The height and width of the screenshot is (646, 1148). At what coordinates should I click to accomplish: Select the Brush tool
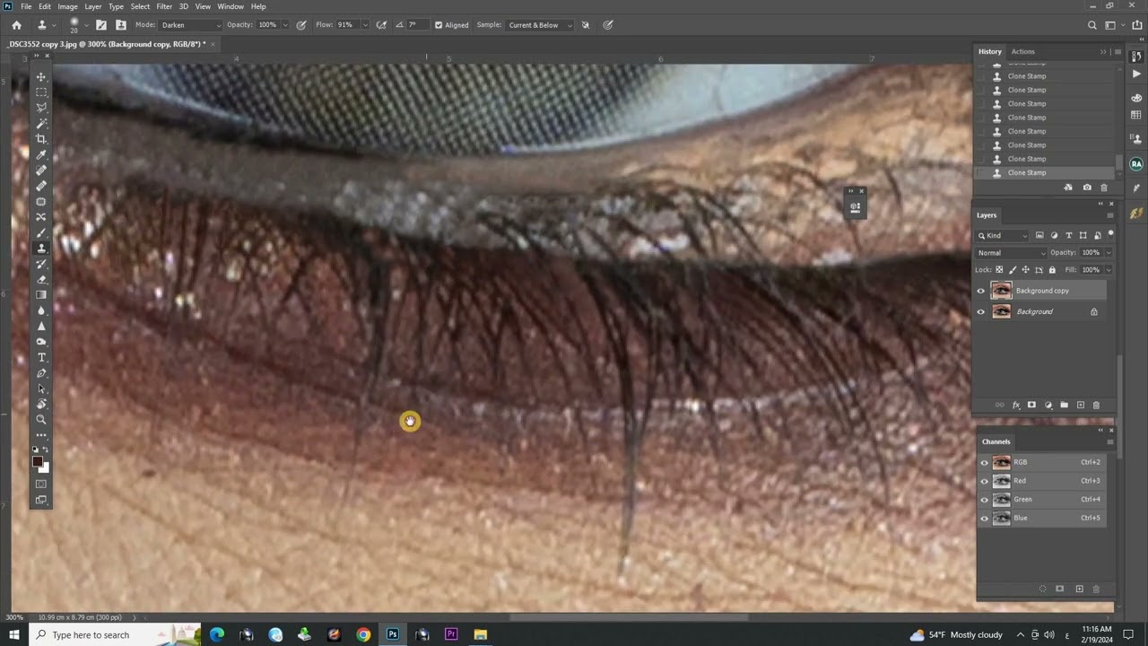click(x=41, y=232)
